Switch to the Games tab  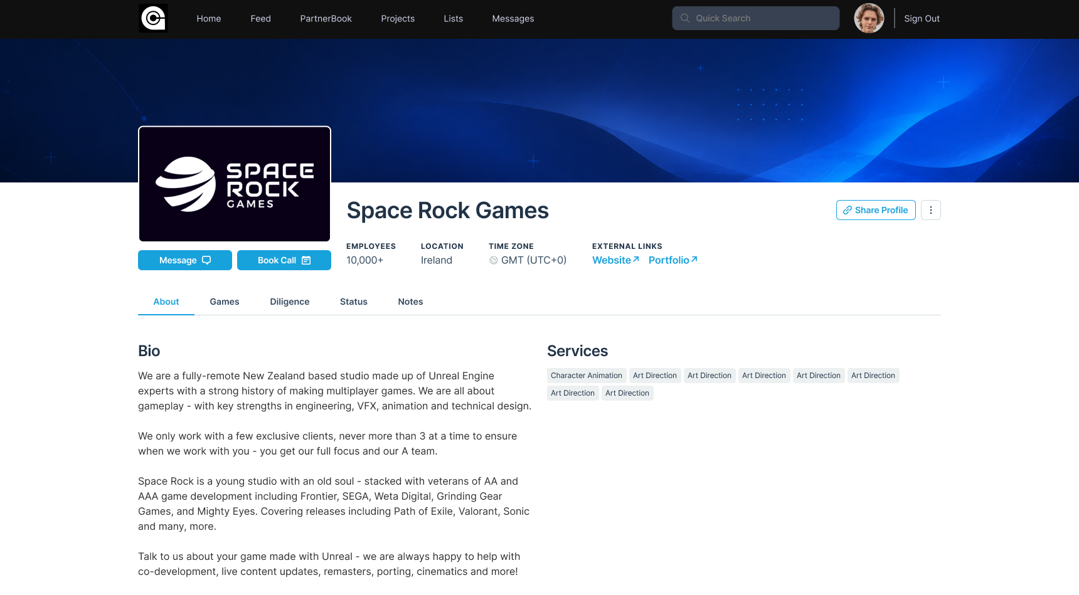coord(225,302)
